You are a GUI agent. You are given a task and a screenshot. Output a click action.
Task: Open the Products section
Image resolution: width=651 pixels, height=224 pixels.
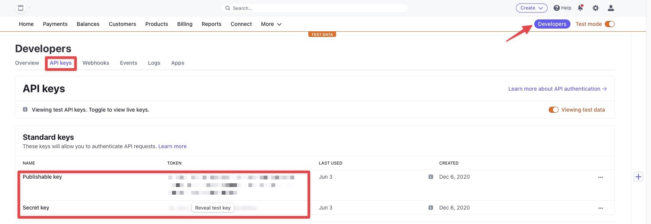pos(156,24)
